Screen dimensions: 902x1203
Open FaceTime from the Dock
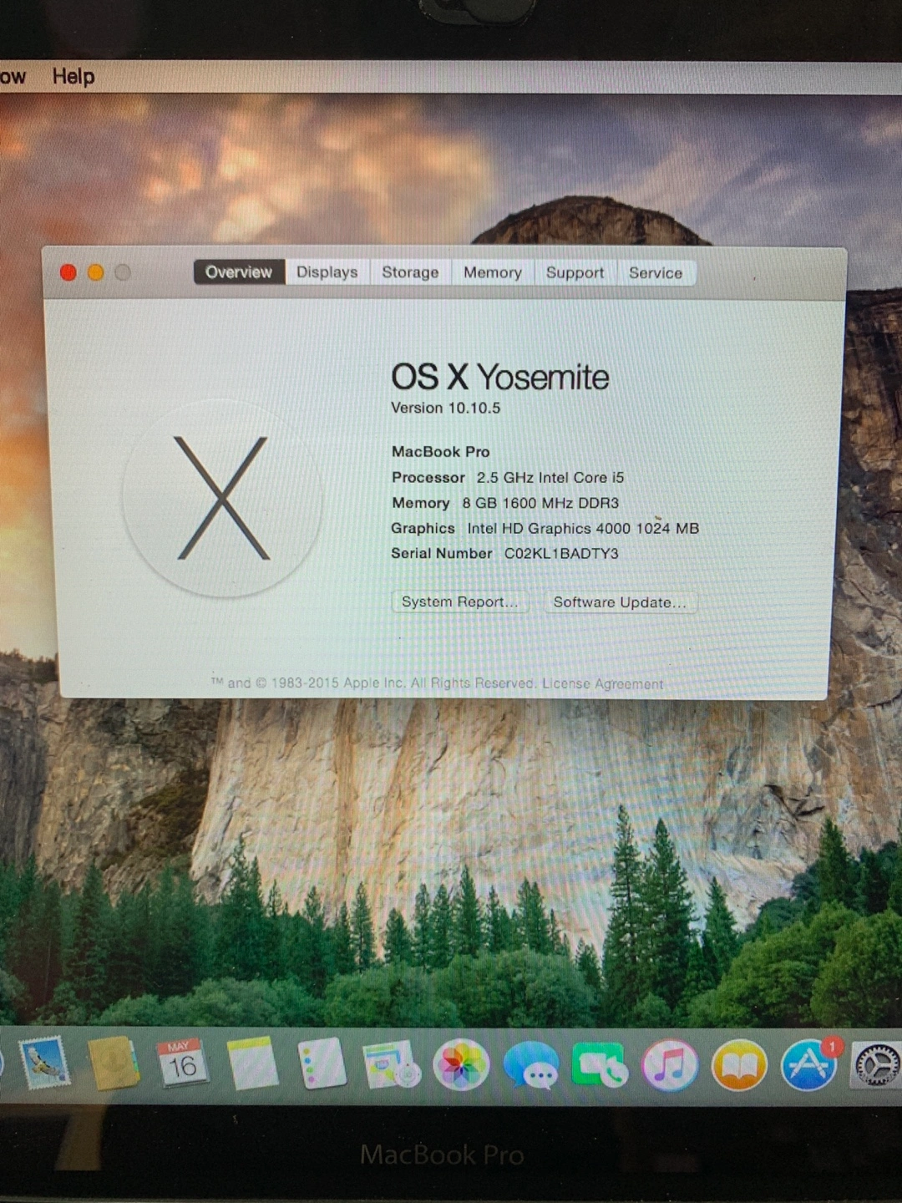(x=600, y=1065)
